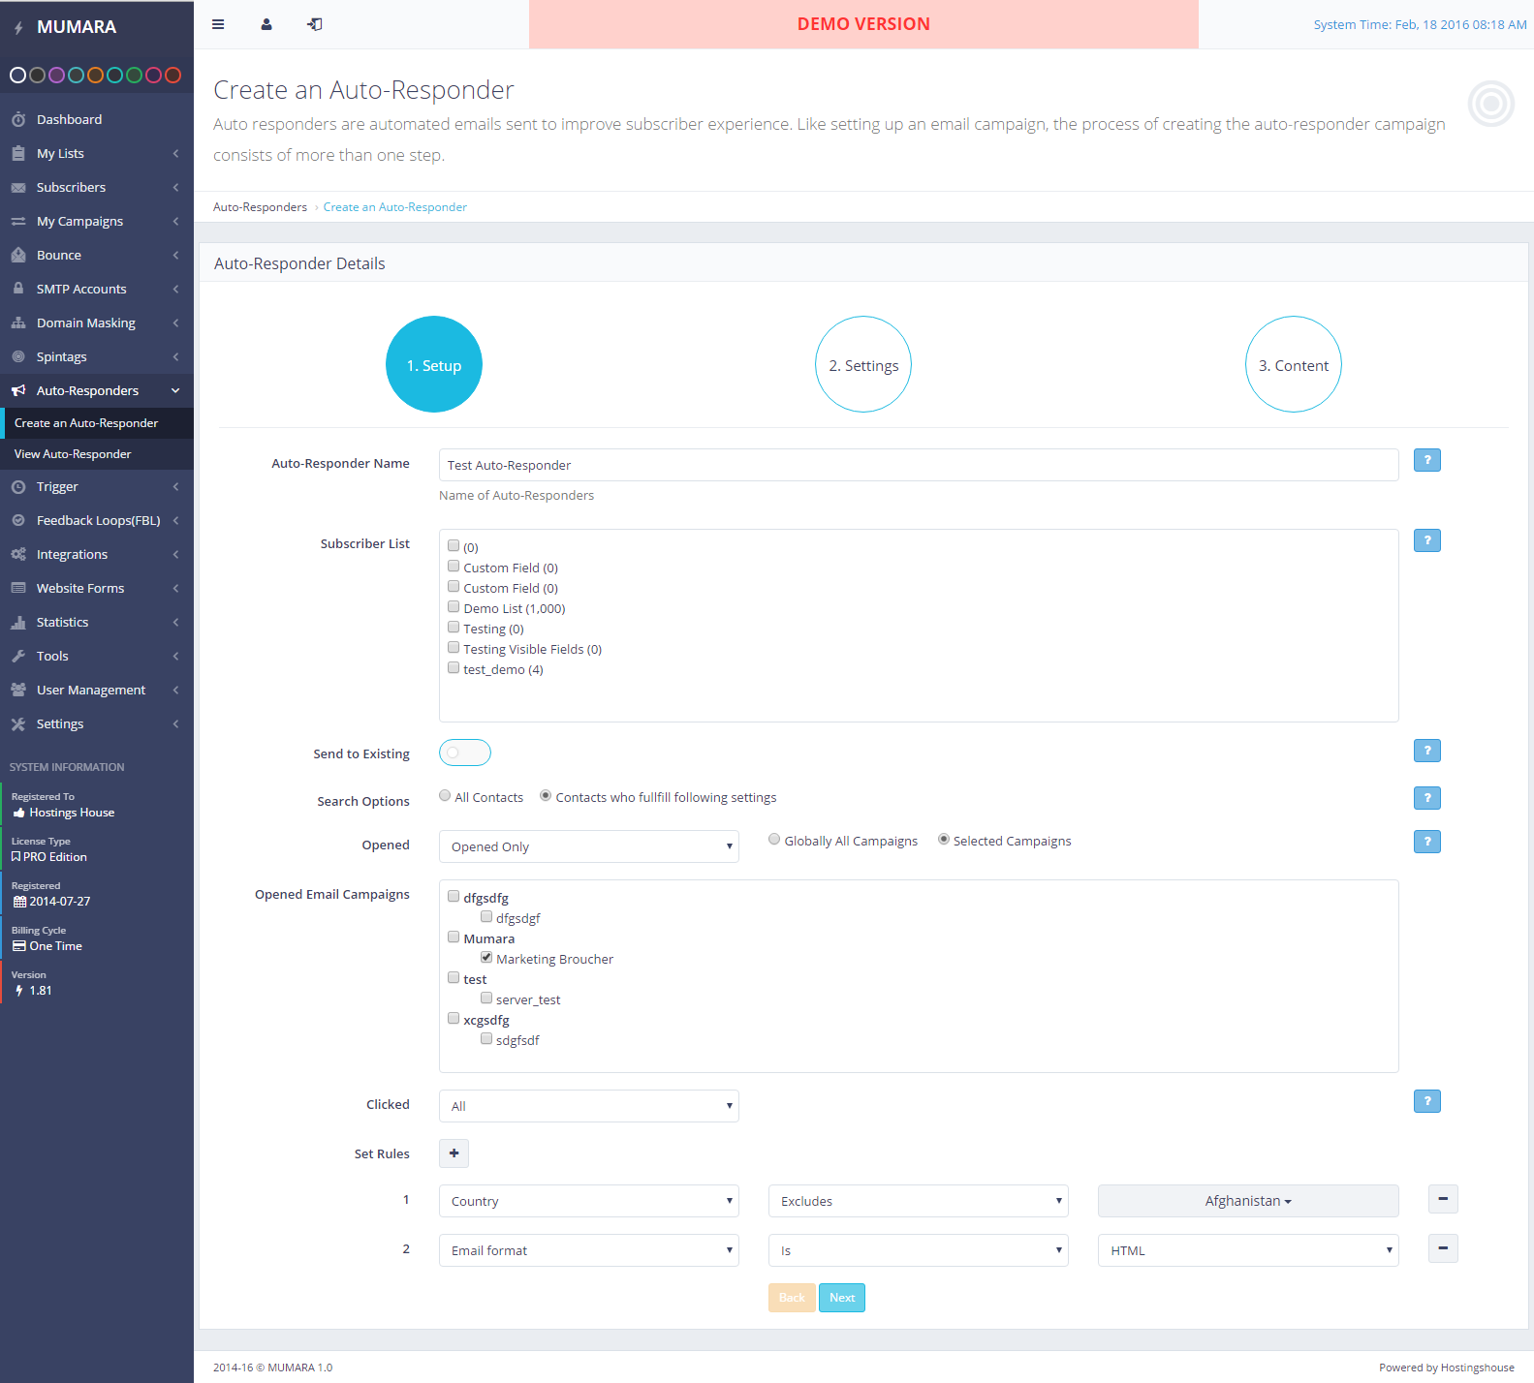Image resolution: width=1534 pixels, height=1383 pixels.
Task: Select the purple theme color circle
Action: pos(56,75)
